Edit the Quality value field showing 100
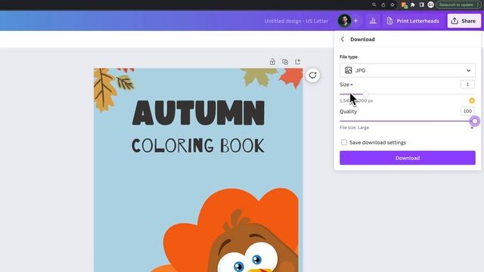The width and height of the screenshot is (484, 272). pos(467,111)
